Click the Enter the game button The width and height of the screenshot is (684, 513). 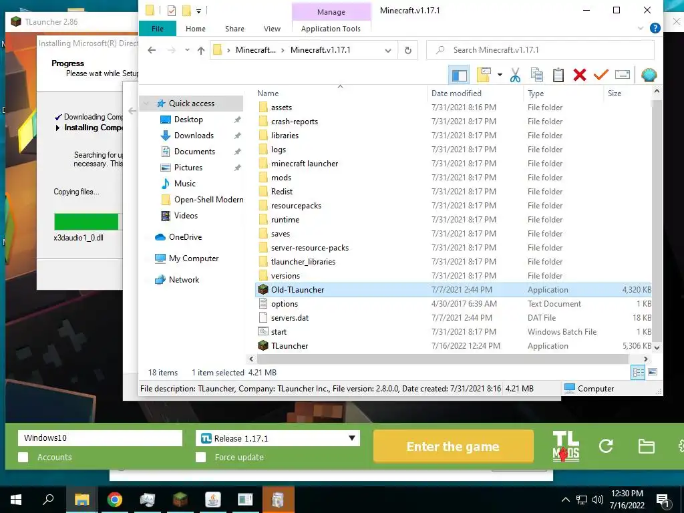pos(454,446)
